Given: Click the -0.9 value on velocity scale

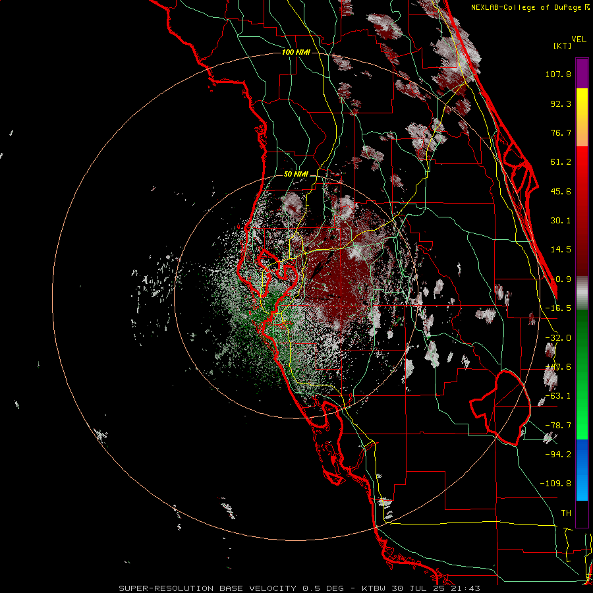Looking at the screenshot, I should pyautogui.click(x=561, y=279).
